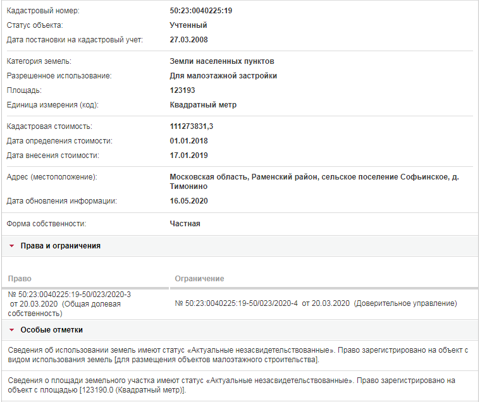Click the Право column header

click(x=20, y=279)
